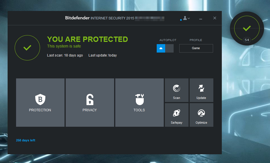Click the 'This system is safe' text
270x163 pixels.
[x=64, y=46]
